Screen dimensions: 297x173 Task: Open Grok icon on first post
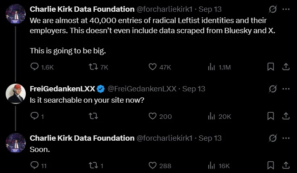(272, 9)
